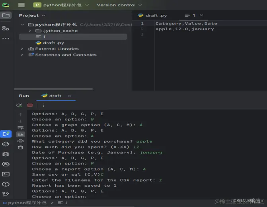
Task: Click the PyCharm logo icon
Action: click(6, 5)
